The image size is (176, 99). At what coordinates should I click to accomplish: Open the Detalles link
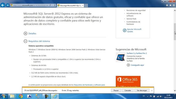32,34
